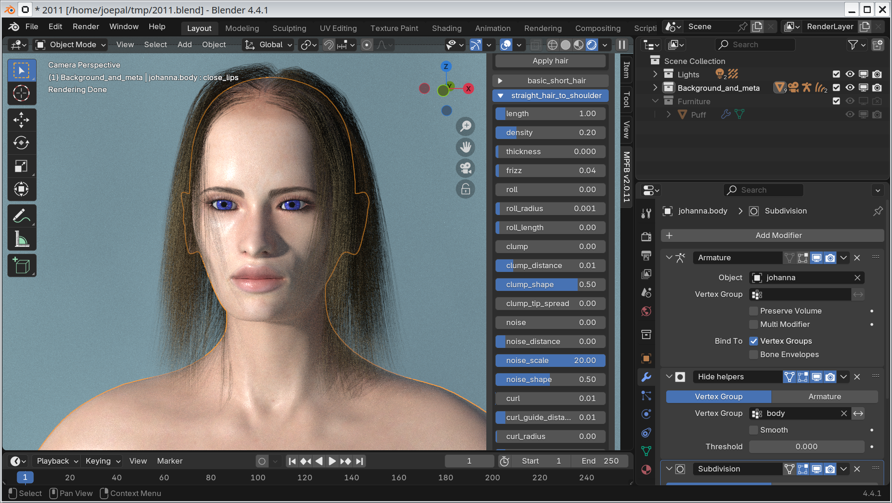
Task: Click the lock camera to view icon
Action: (x=465, y=189)
